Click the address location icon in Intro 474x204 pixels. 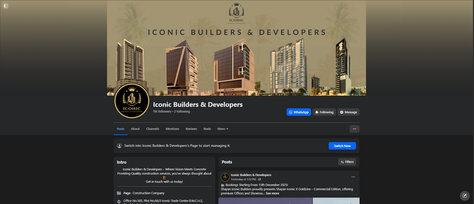(x=119, y=201)
